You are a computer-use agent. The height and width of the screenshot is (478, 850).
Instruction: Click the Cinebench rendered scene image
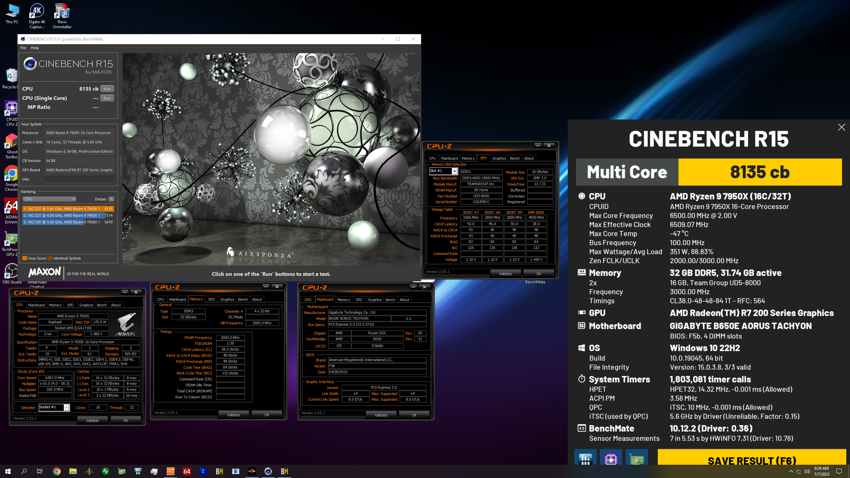(x=271, y=159)
